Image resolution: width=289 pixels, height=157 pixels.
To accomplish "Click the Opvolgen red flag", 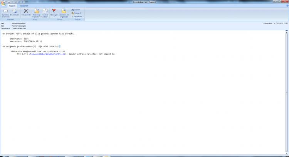I will pyautogui.click(x=54, y=13).
